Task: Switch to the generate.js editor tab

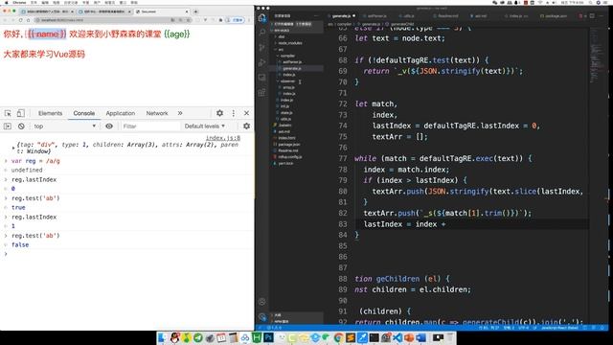Action: click(342, 16)
